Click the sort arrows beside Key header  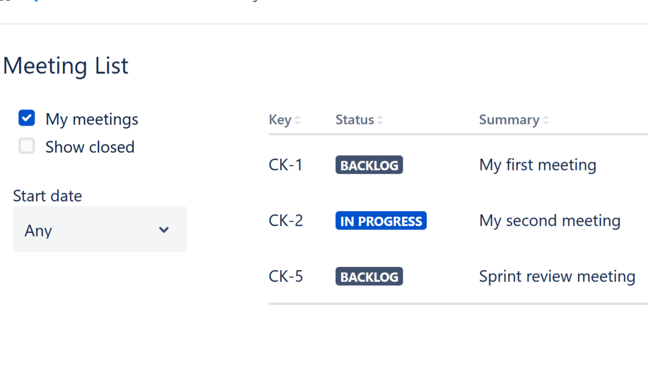[298, 120]
